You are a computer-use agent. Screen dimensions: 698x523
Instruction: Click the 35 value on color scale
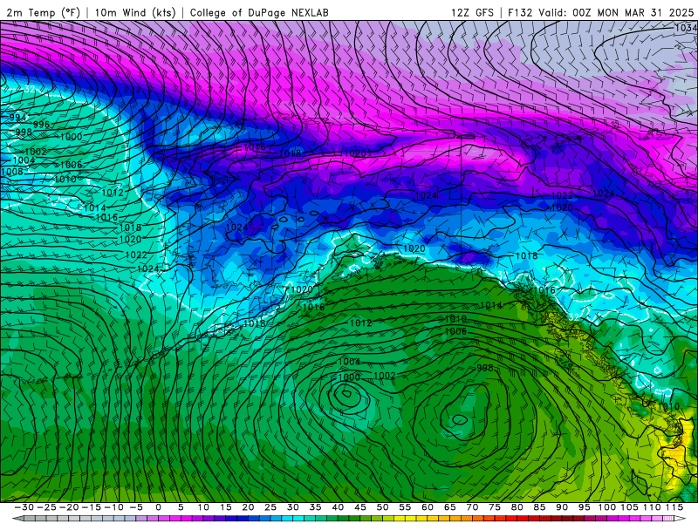tap(315, 507)
